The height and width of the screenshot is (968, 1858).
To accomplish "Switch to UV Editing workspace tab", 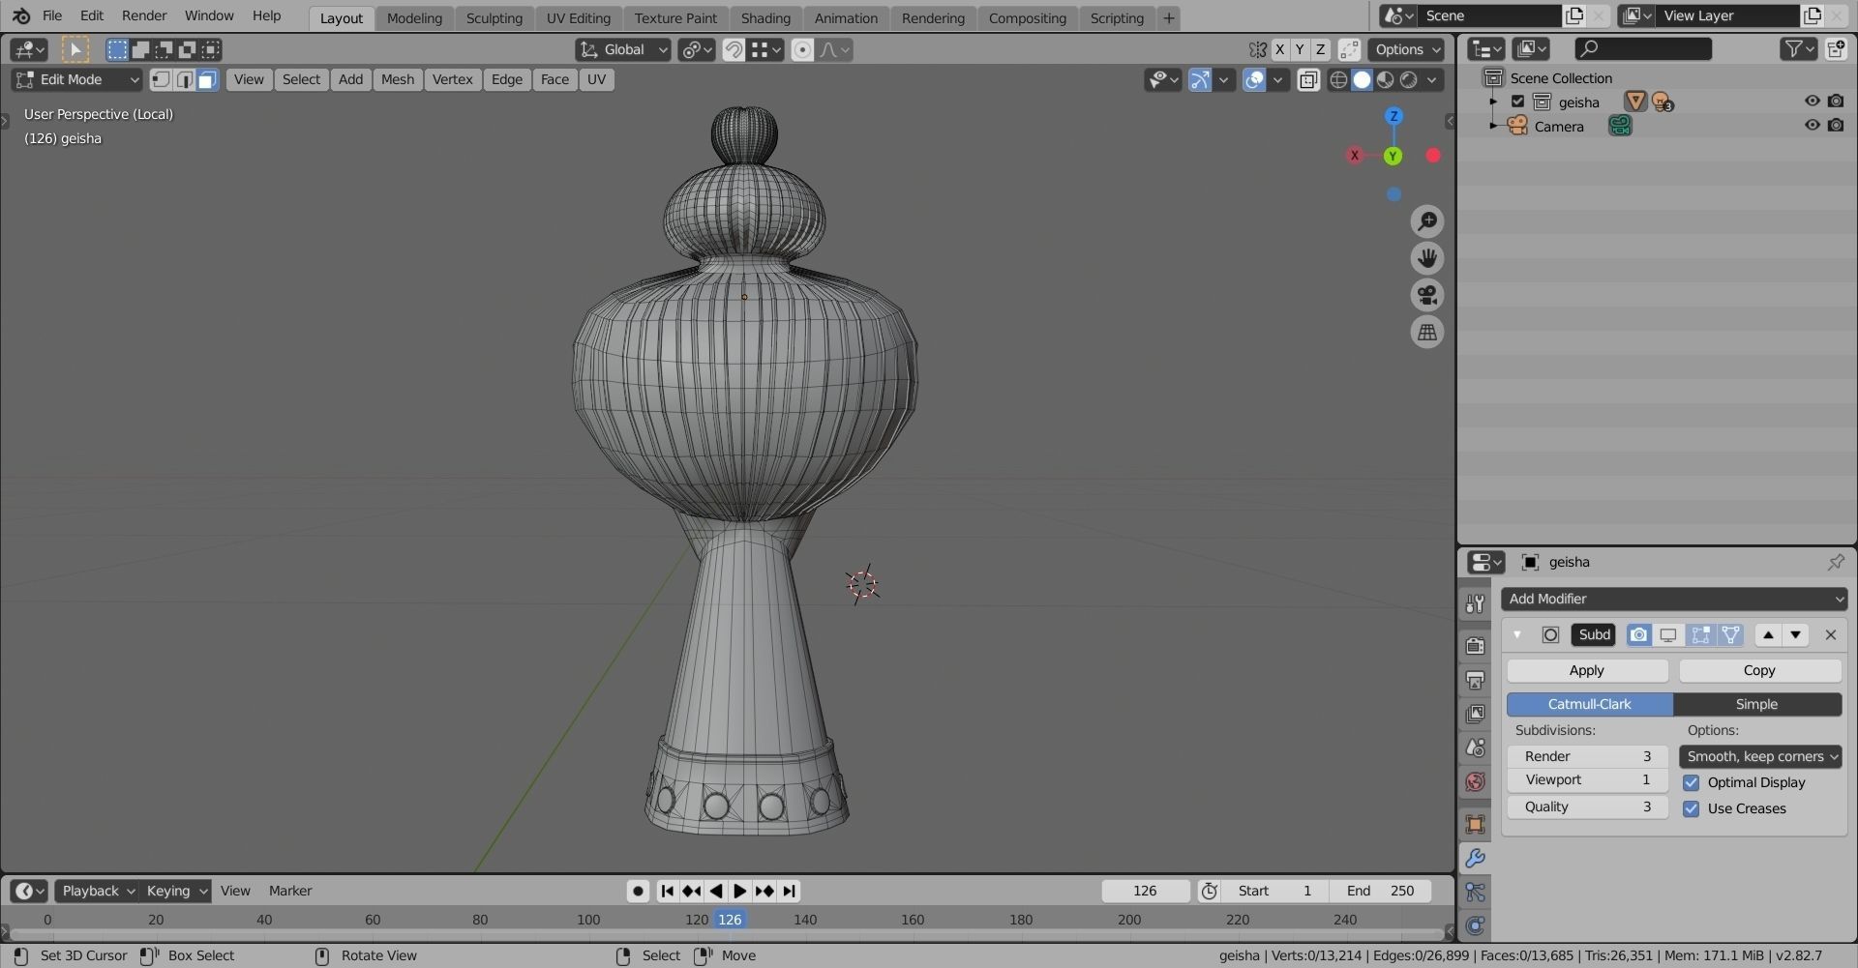I will 579,18.
